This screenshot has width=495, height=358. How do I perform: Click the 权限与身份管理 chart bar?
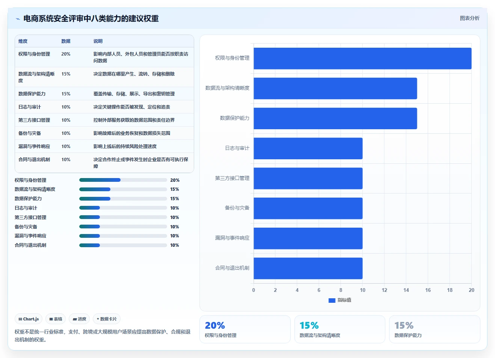[x=362, y=58]
